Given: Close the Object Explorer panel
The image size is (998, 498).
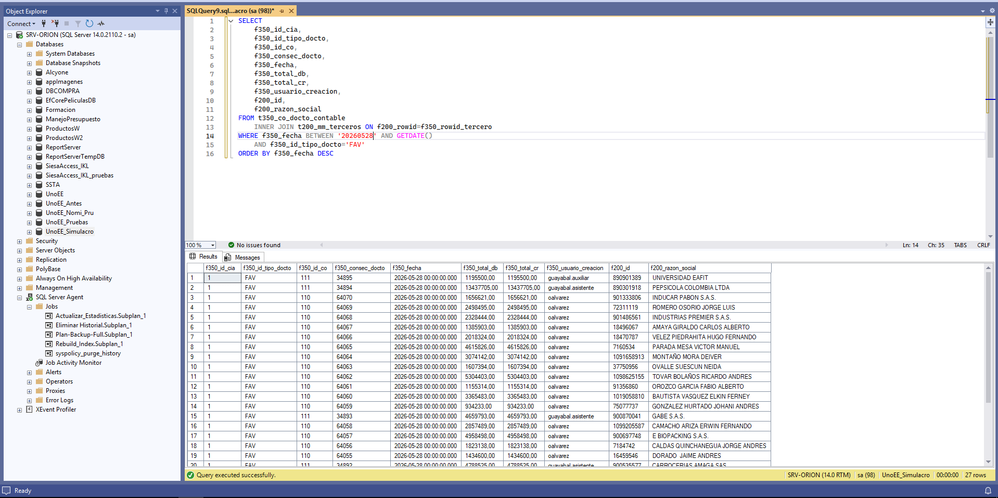Looking at the screenshot, I should pos(175,11).
